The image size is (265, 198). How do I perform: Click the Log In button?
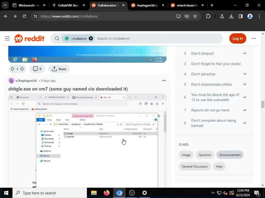(238, 38)
